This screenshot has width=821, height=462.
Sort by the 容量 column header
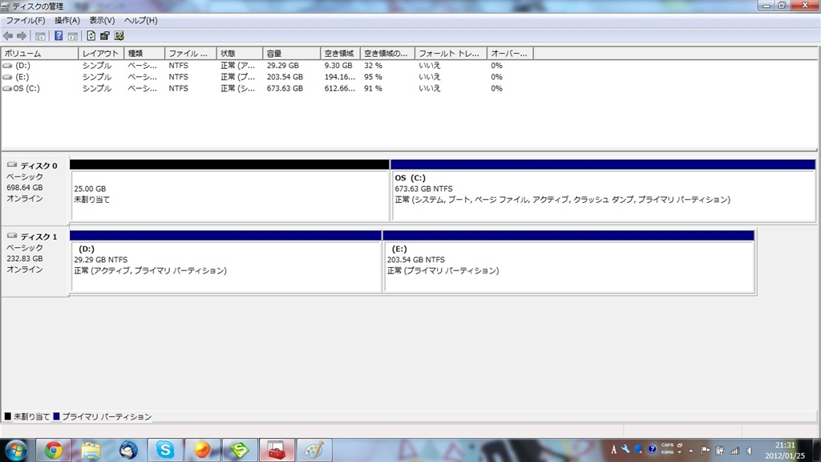pos(291,54)
